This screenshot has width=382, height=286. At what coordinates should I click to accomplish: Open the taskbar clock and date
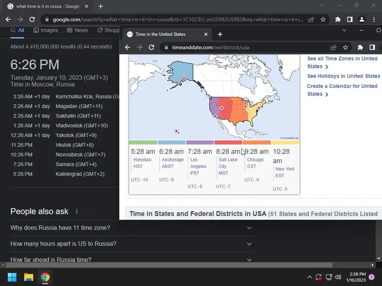[x=356, y=277]
